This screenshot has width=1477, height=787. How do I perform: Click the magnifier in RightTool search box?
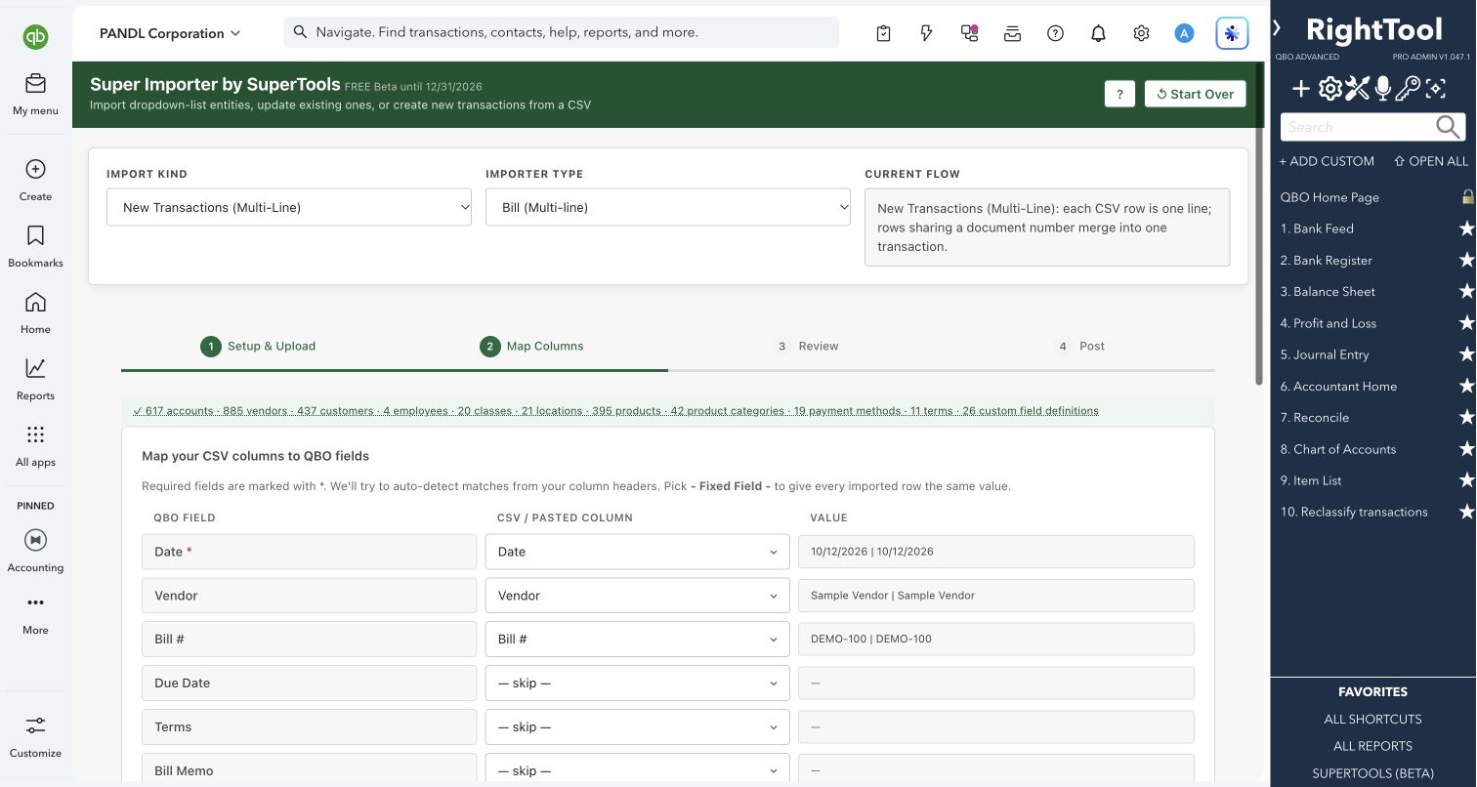pos(1448,127)
